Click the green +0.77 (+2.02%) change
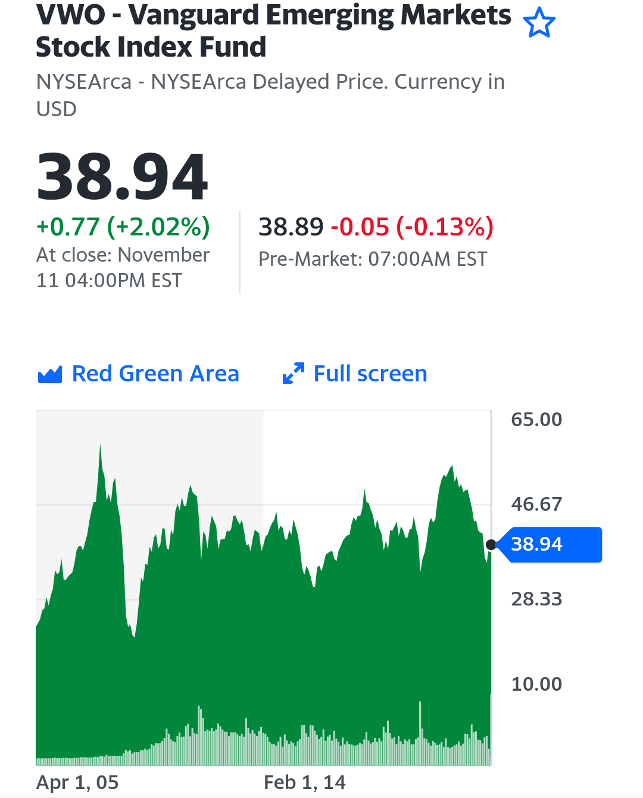The height and width of the screenshot is (798, 643). (123, 226)
